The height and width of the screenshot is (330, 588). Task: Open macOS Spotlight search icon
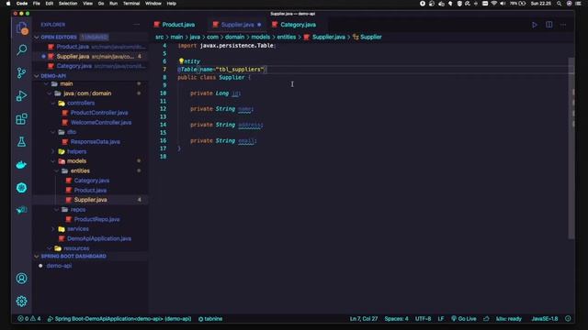click(x=560, y=4)
